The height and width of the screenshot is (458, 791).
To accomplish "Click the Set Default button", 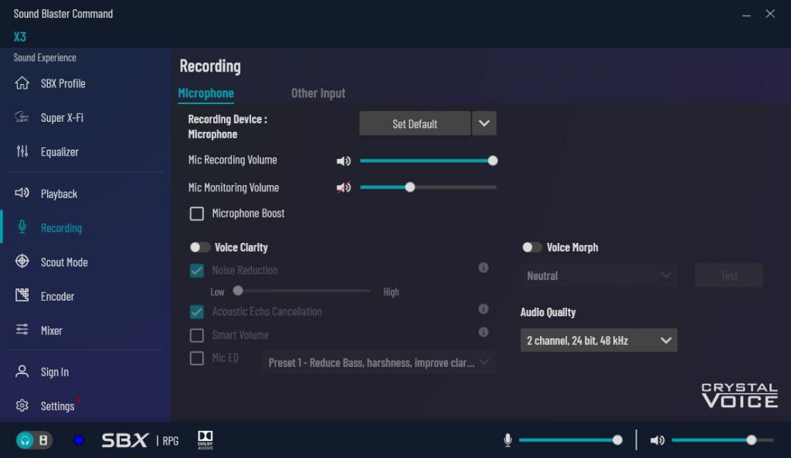I will (415, 123).
